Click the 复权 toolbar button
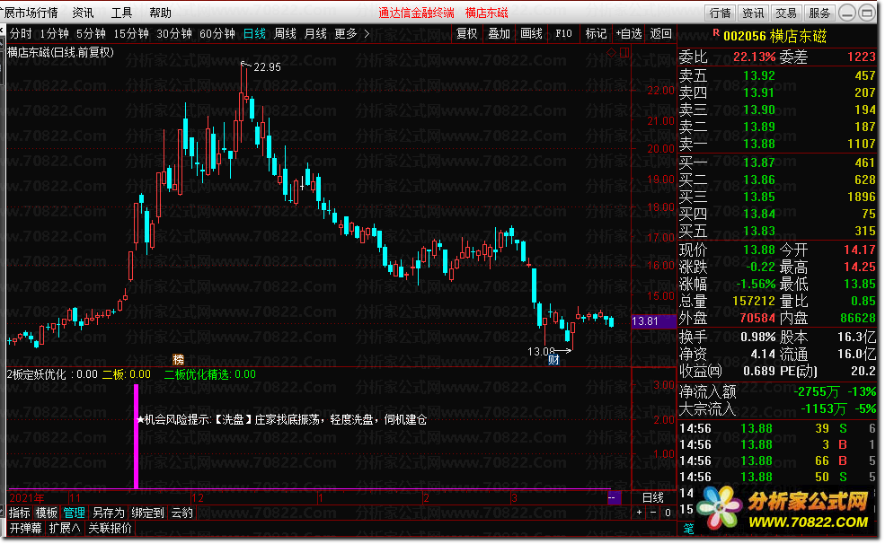The width and height of the screenshot is (885, 544). click(467, 34)
